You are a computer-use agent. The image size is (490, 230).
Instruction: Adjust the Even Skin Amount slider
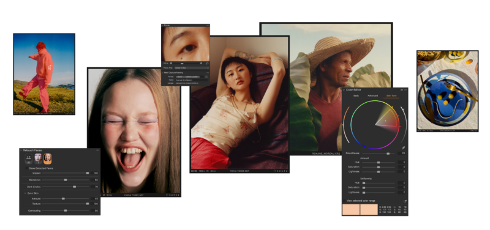[66, 198]
